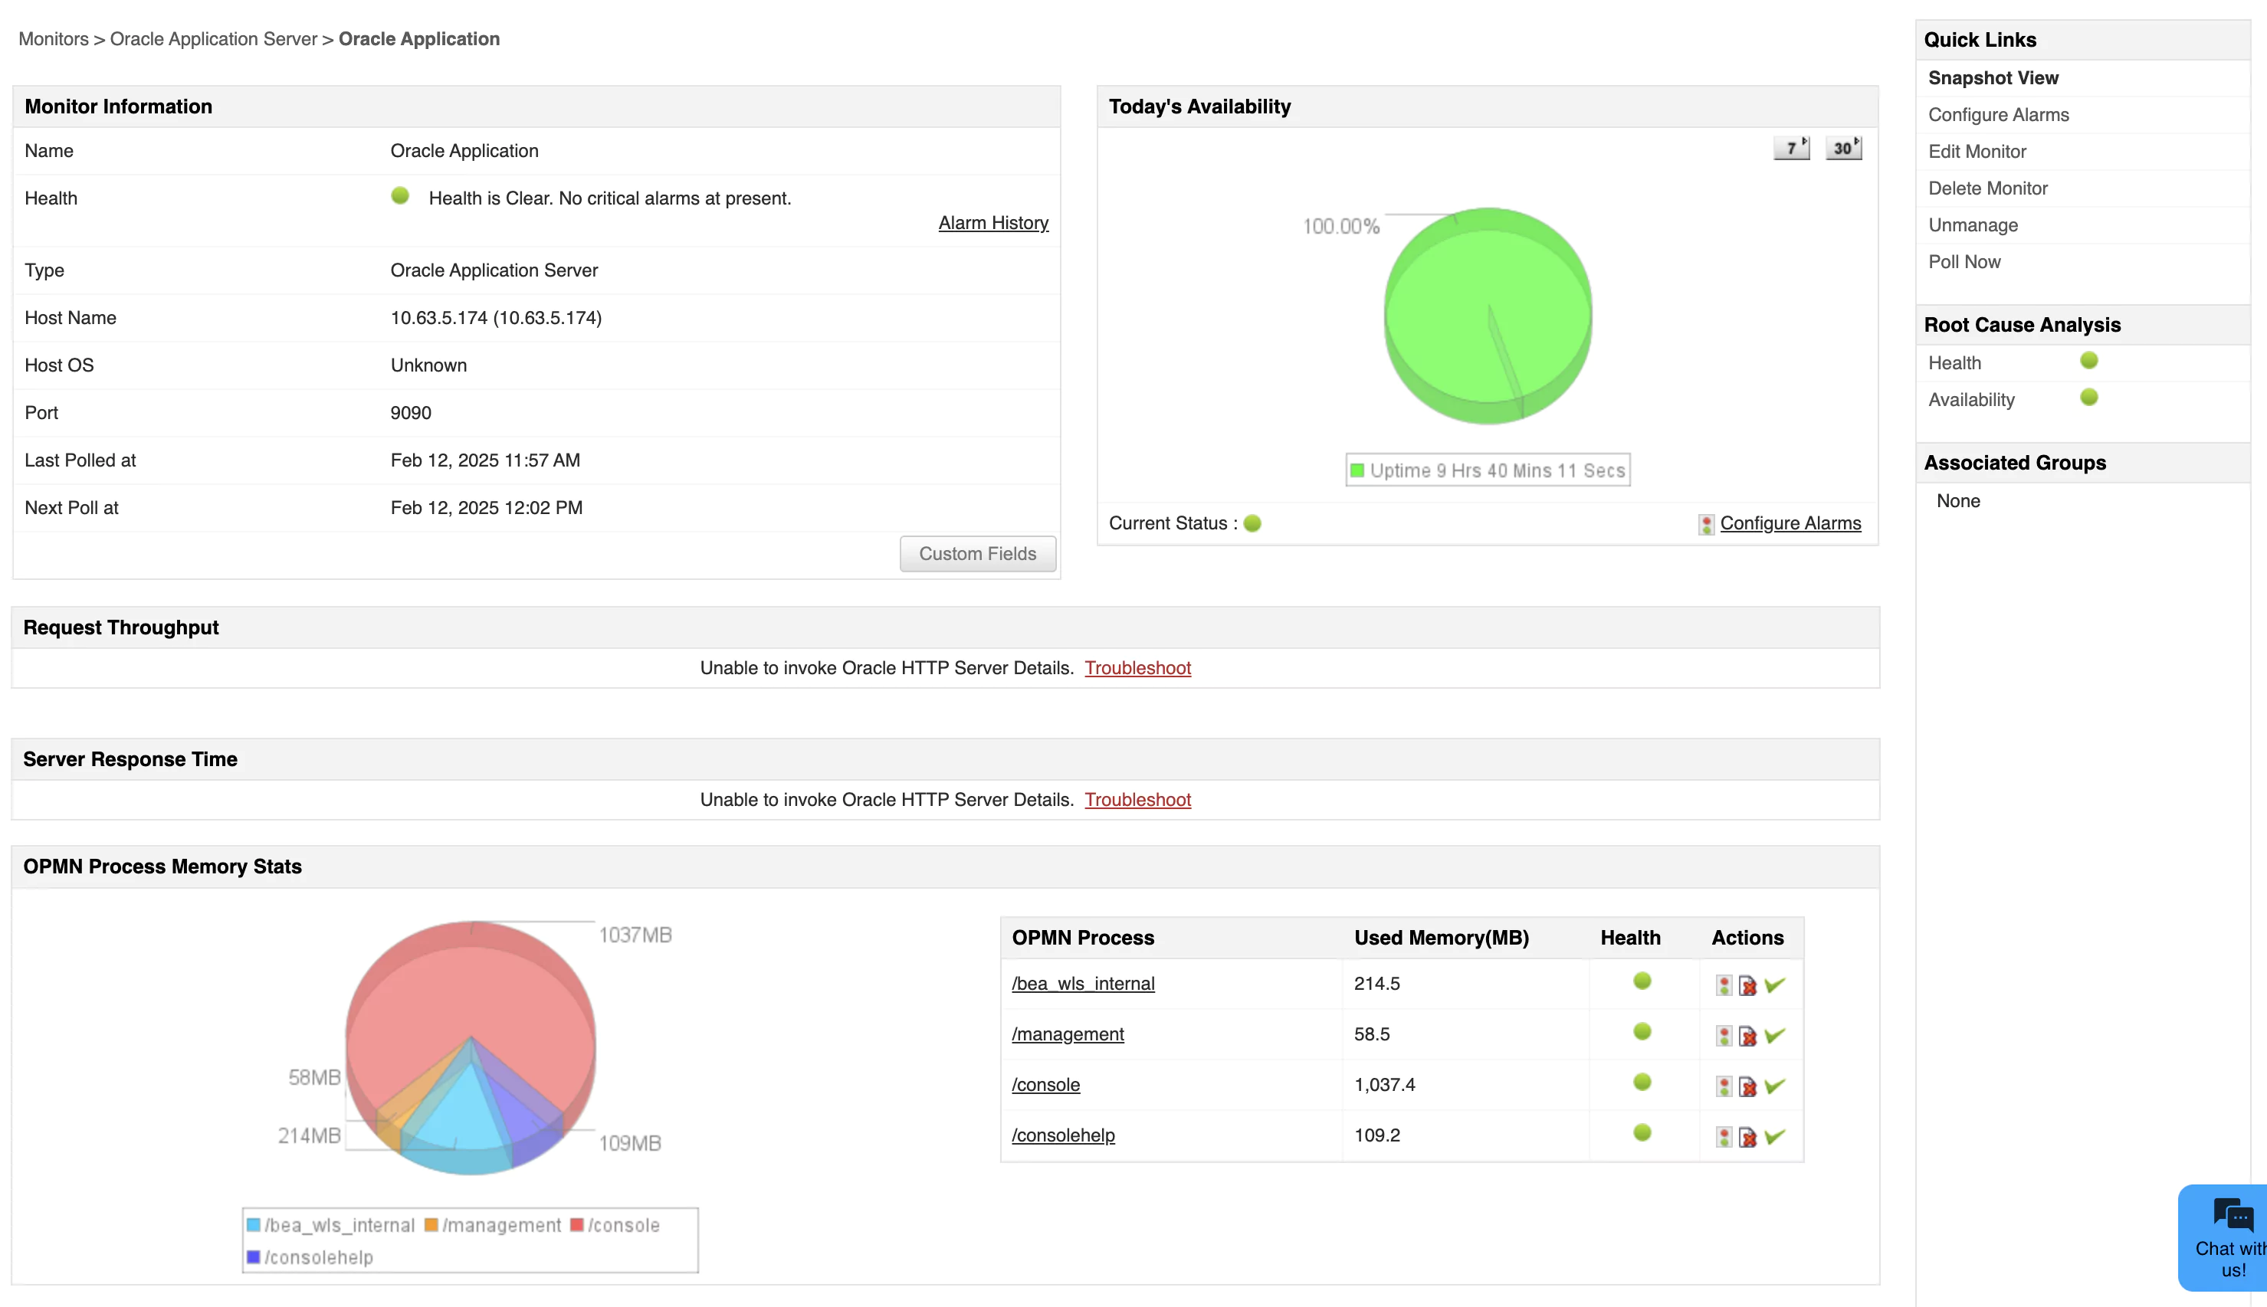Navigate to Monitors breadcrumb link
The height and width of the screenshot is (1307, 2267).
[52, 38]
